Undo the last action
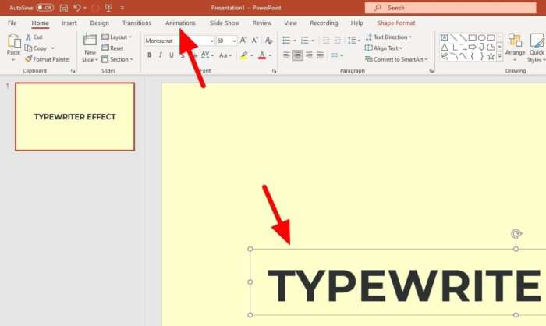Image resolution: width=546 pixels, height=326 pixels. point(77,8)
